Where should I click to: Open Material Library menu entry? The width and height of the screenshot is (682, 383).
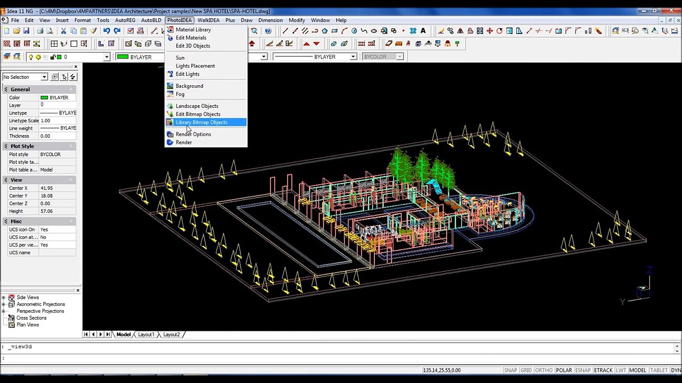(x=193, y=30)
